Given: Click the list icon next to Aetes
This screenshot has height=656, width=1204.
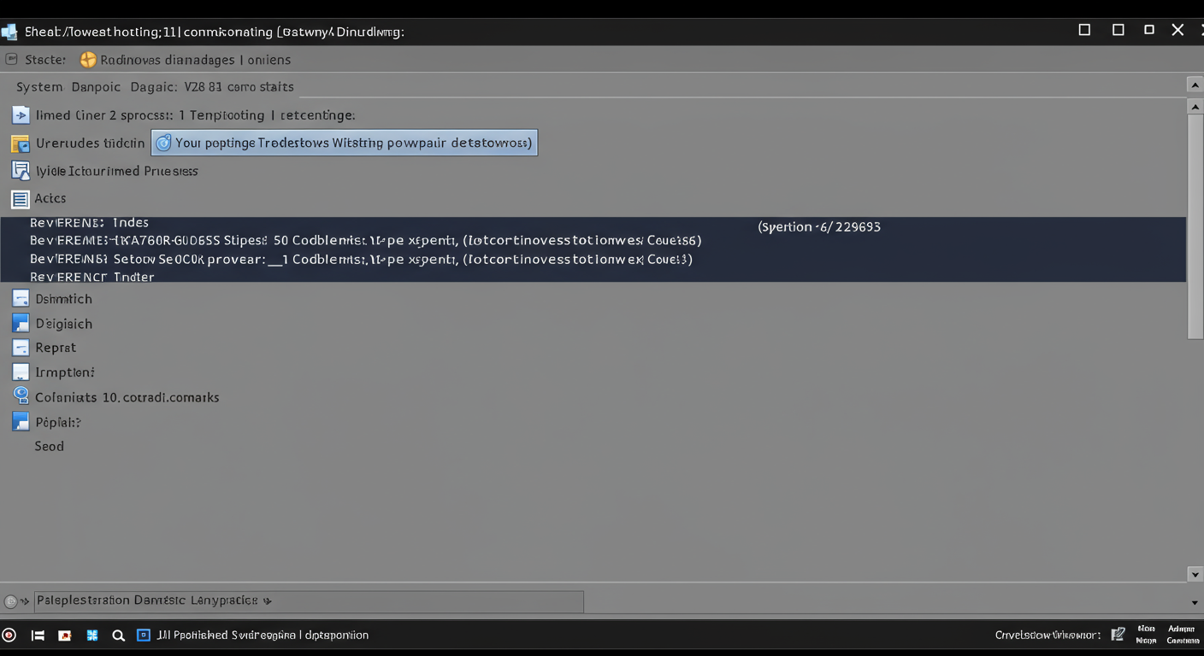Looking at the screenshot, I should pyautogui.click(x=21, y=199).
